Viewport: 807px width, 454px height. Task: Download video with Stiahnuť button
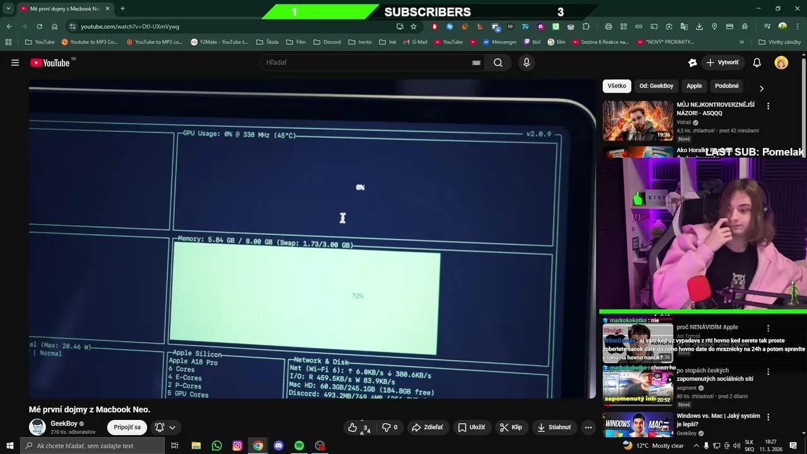pyautogui.click(x=555, y=428)
